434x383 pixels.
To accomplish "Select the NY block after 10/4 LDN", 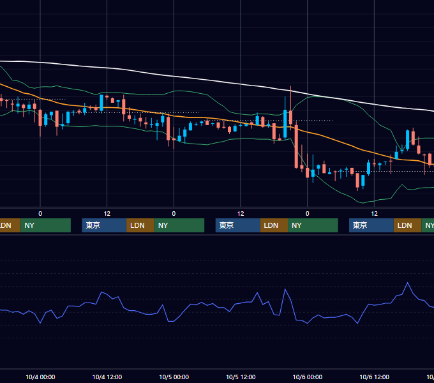I will coord(179,225).
